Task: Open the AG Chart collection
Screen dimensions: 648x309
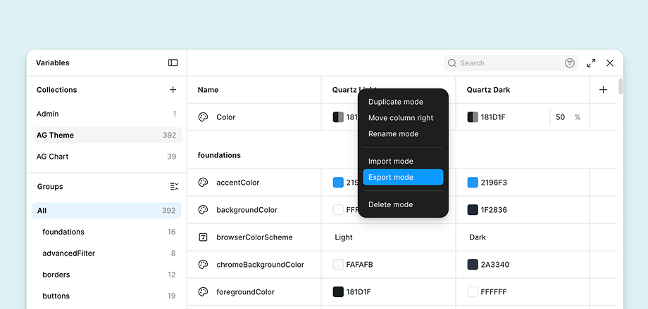Action: (106, 157)
